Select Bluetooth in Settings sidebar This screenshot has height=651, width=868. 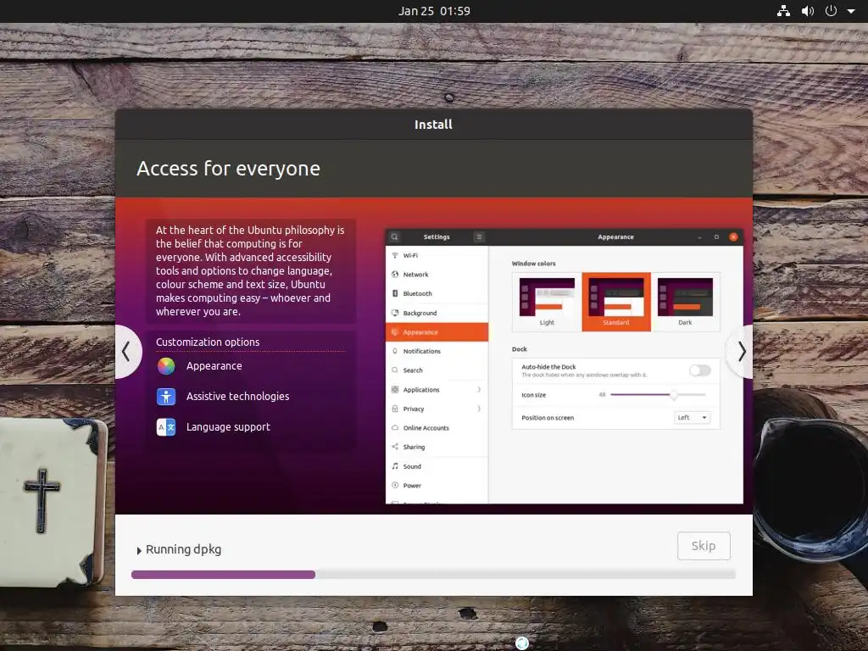[437, 293]
